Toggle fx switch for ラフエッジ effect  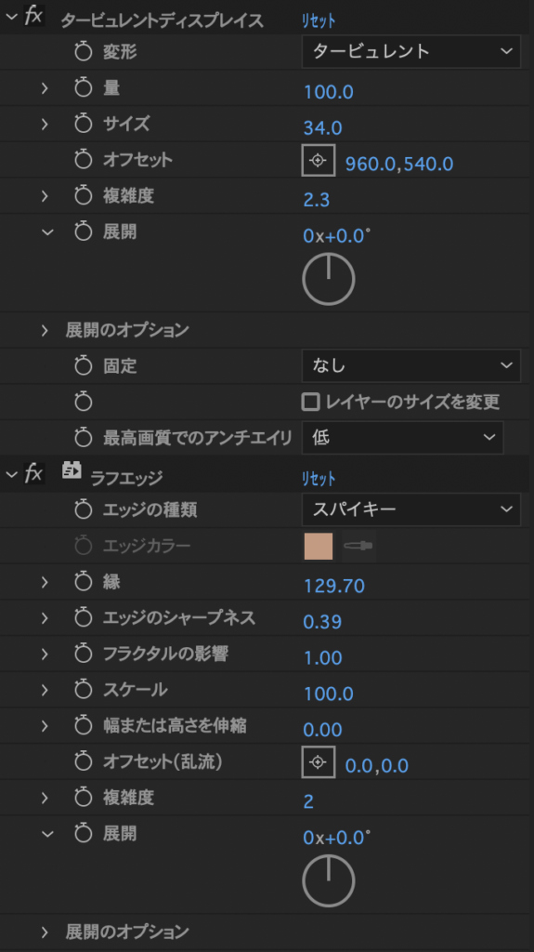pos(33,473)
